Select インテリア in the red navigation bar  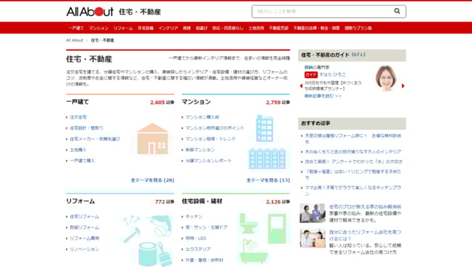(x=168, y=28)
